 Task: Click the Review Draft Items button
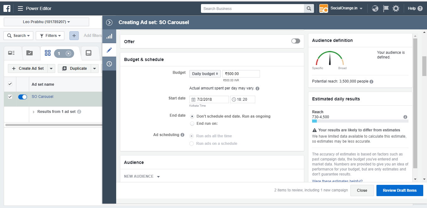click(399, 190)
